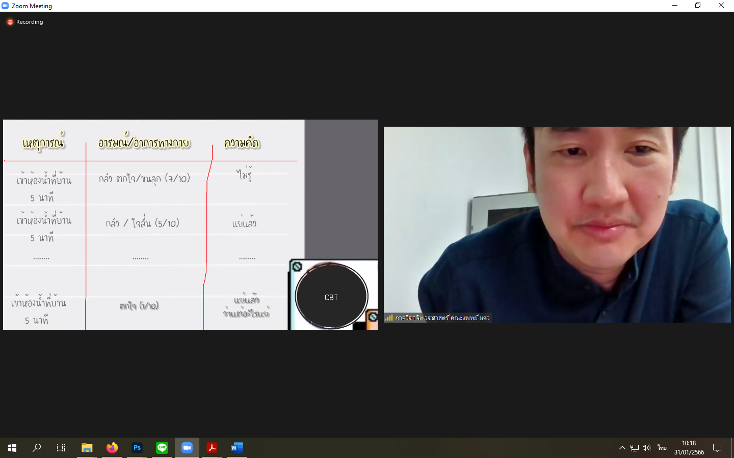
Task: Click the red Recording indicator
Action: click(10, 22)
